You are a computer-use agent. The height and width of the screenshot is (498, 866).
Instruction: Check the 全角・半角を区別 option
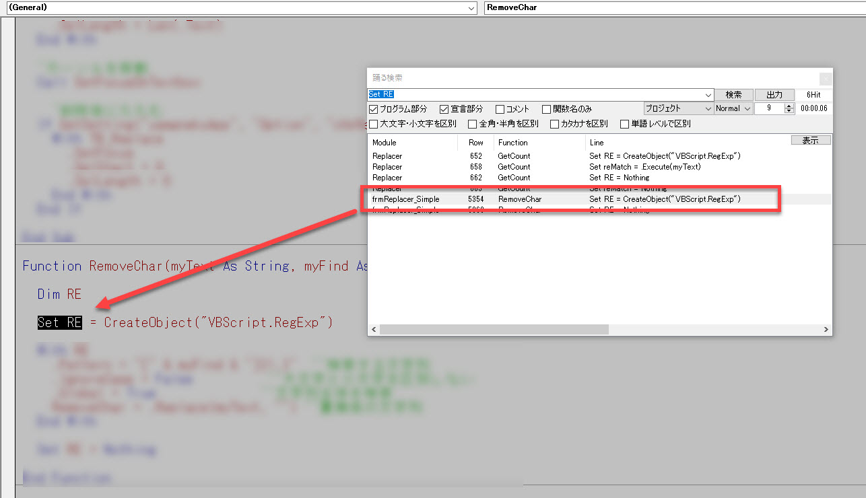pos(473,124)
